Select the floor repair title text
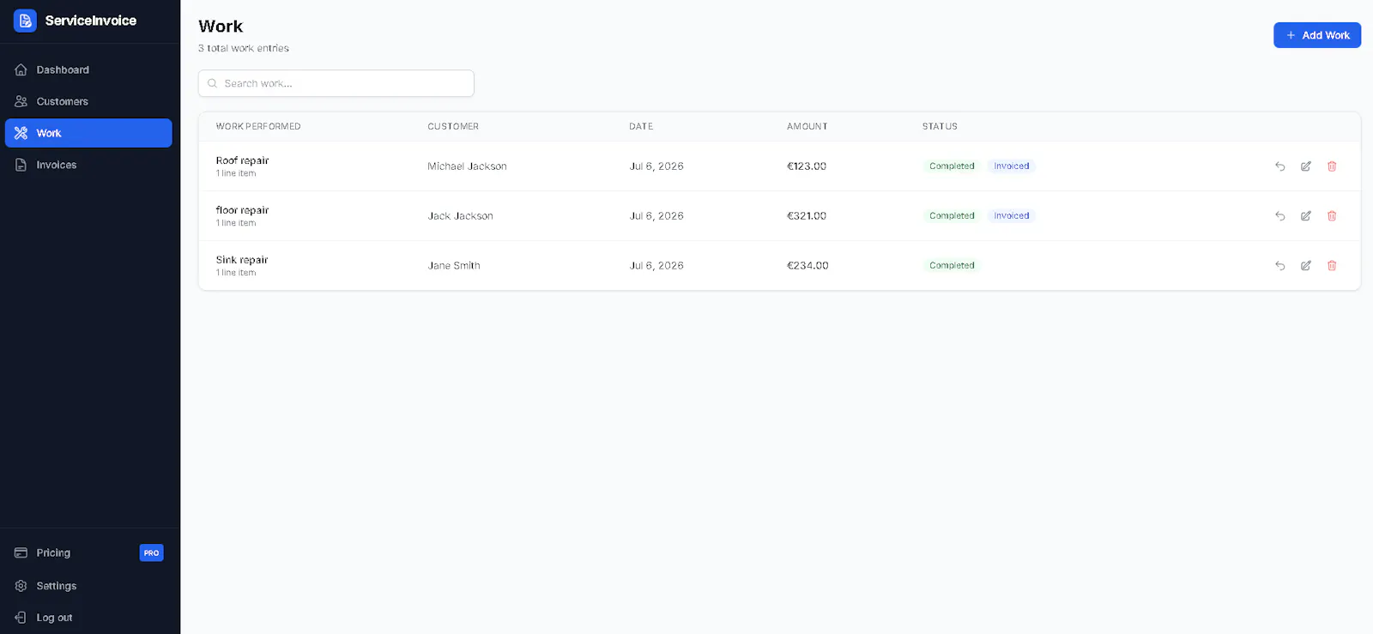This screenshot has height=634, width=1373. click(242, 210)
